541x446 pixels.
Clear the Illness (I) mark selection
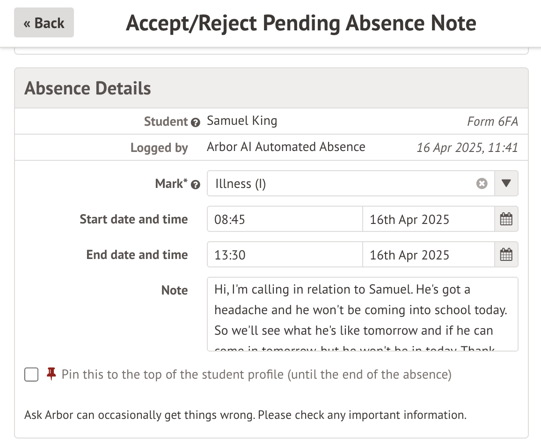pyautogui.click(x=482, y=184)
